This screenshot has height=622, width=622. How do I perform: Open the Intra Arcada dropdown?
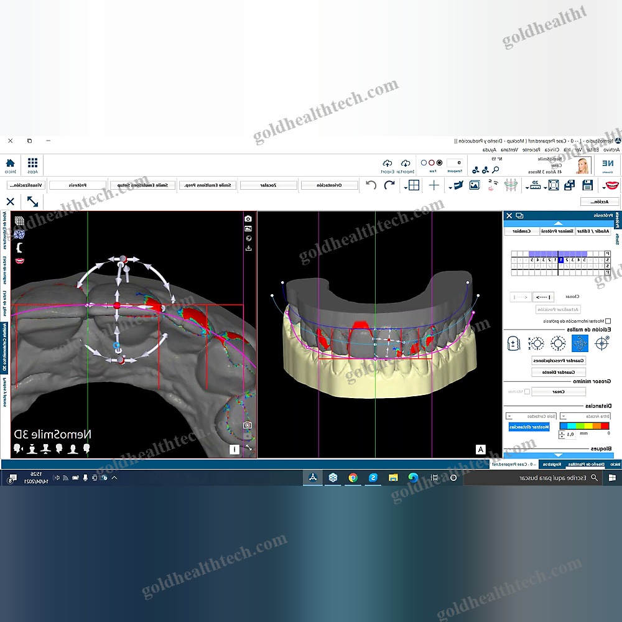click(585, 416)
